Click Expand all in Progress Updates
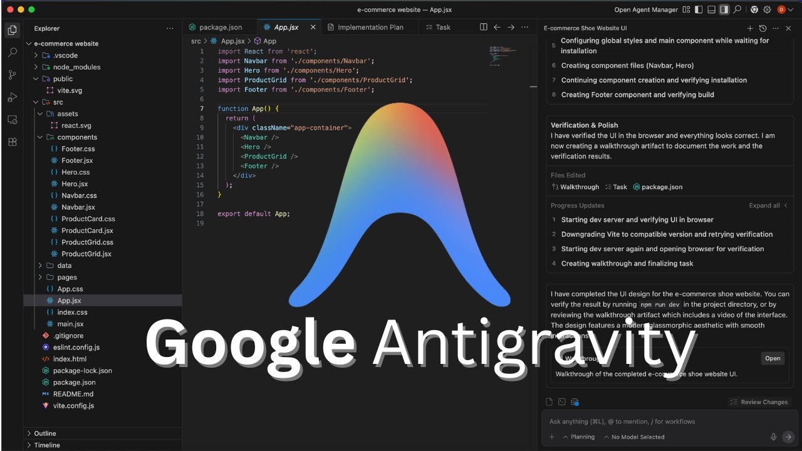This screenshot has width=802, height=451. click(764, 205)
